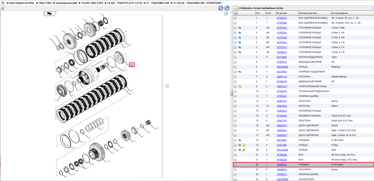This screenshot has height=181, width=374.
Task: Collapse the parts list using the splitter arrow
Action: pyautogui.click(x=232, y=93)
